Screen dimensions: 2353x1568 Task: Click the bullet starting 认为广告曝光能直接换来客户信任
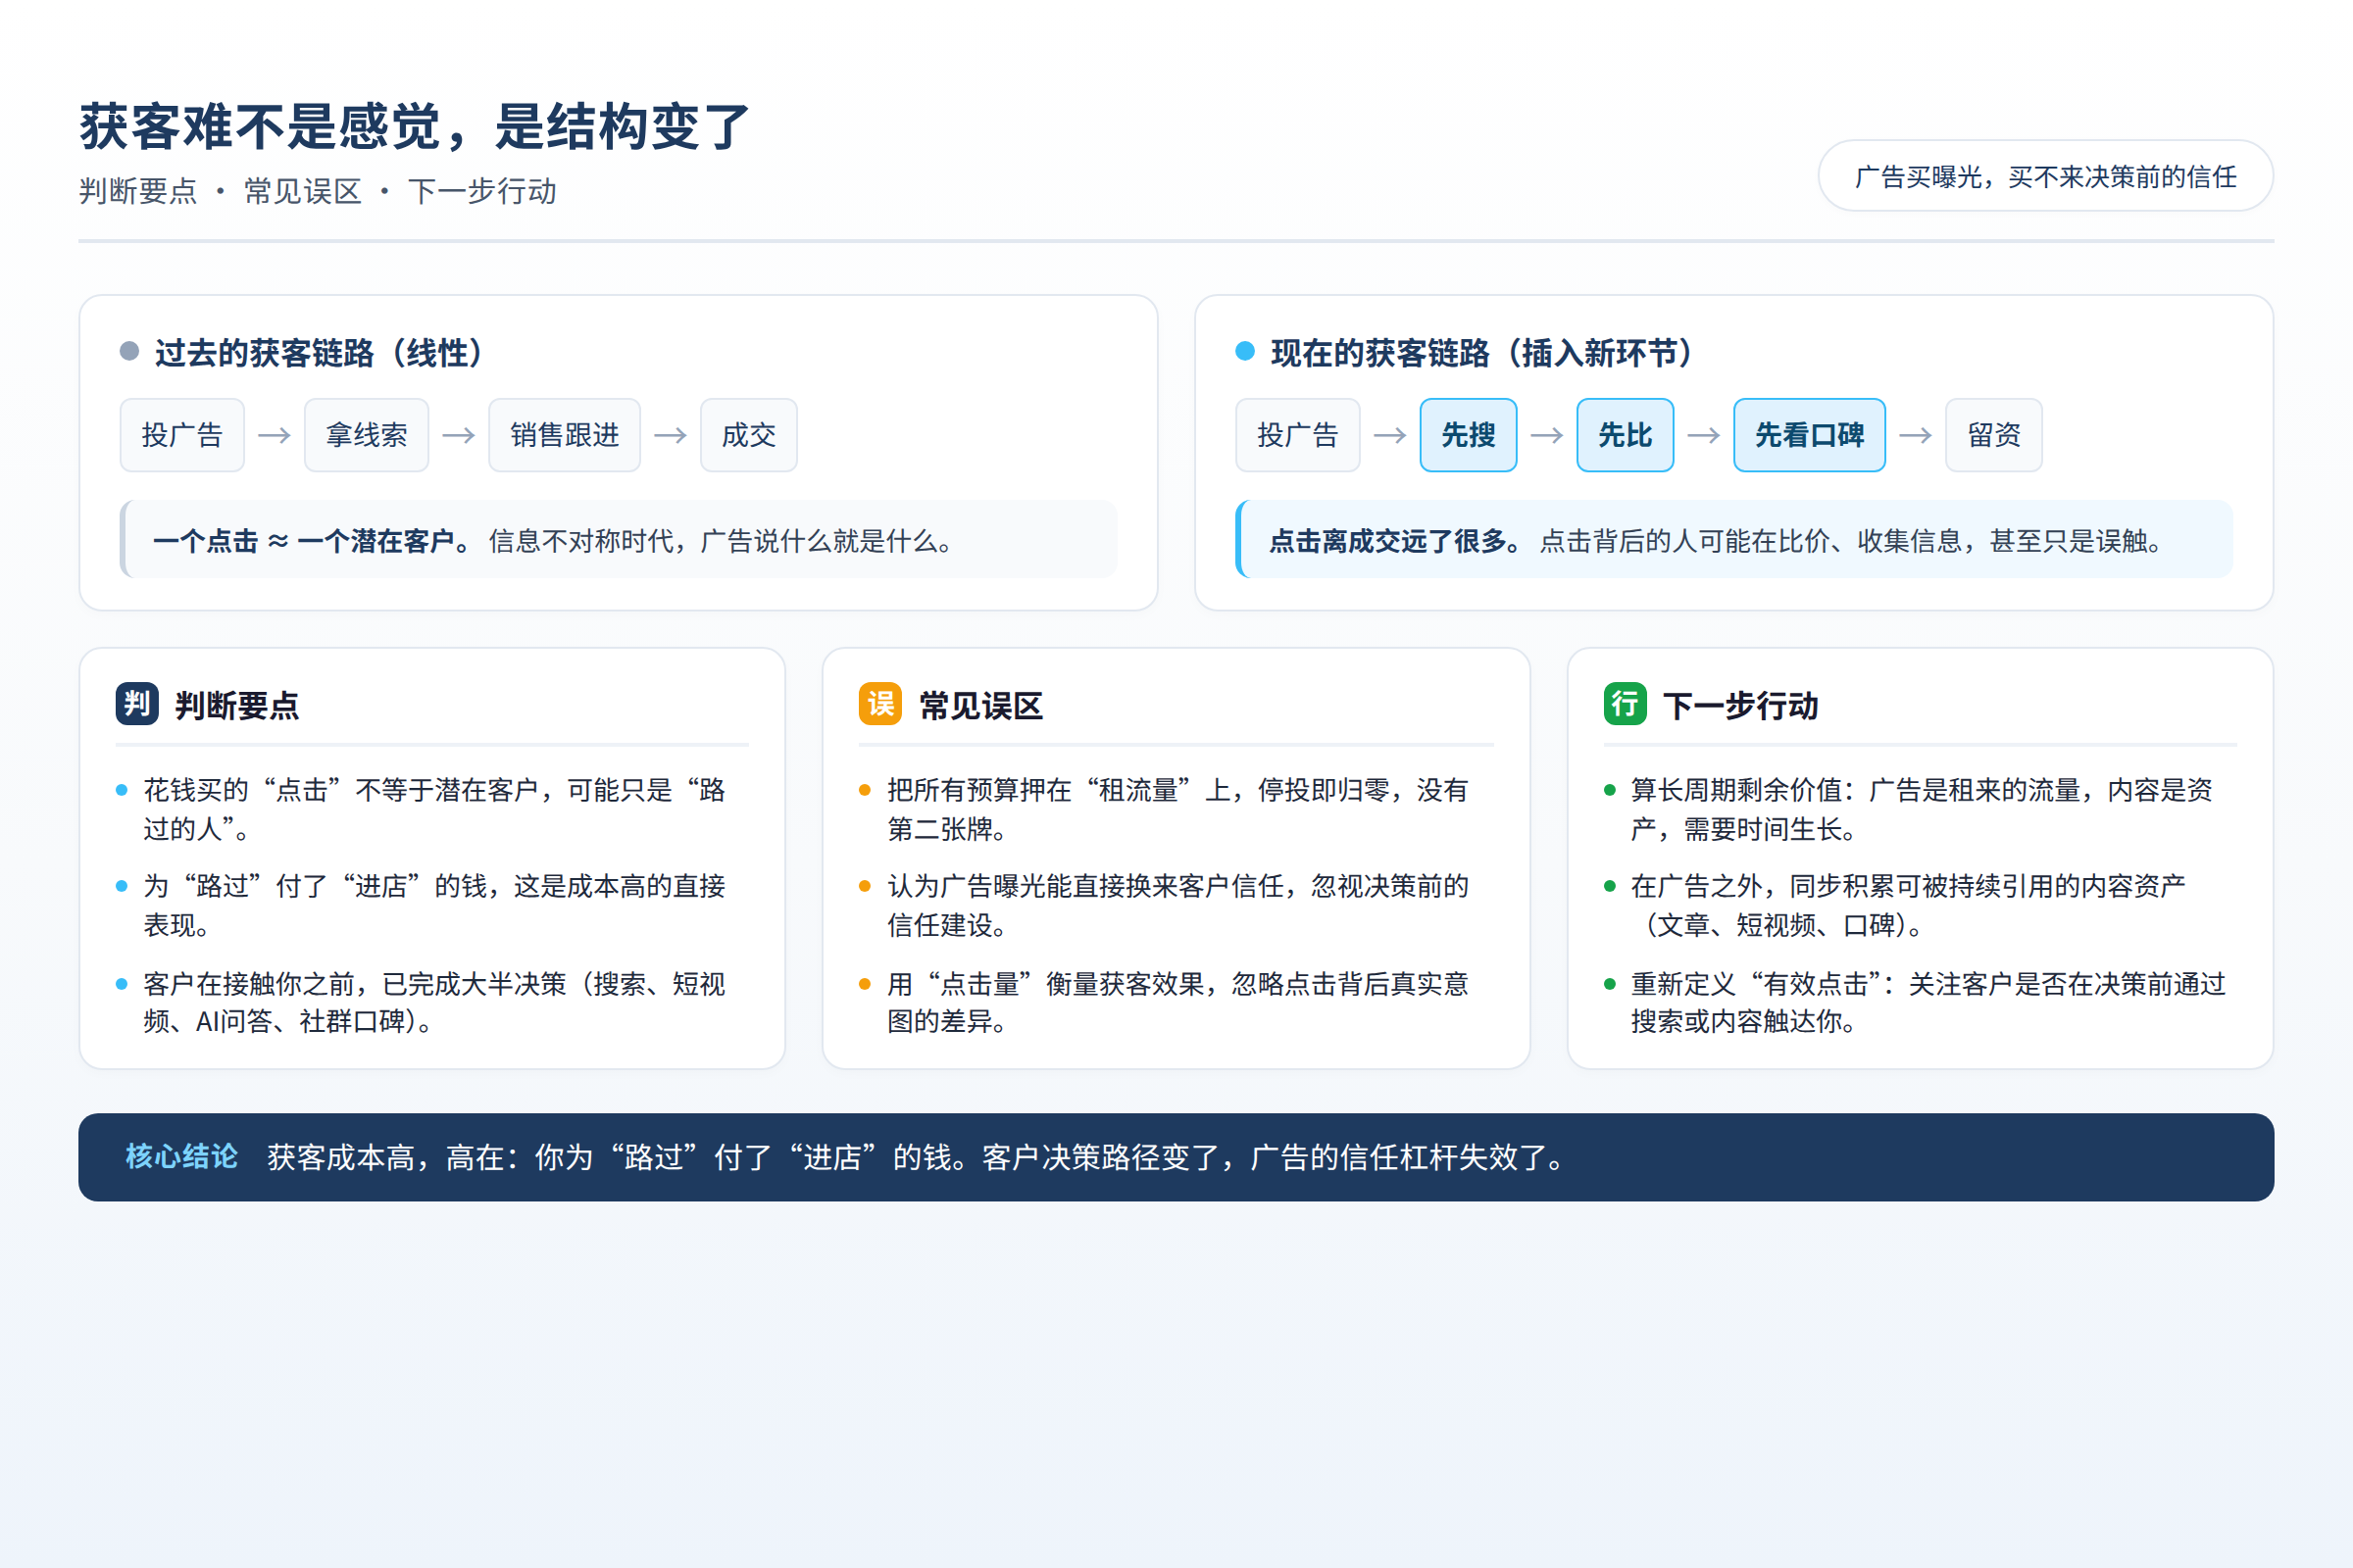tap(1177, 905)
